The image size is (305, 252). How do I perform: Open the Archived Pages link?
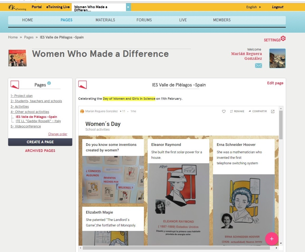coord(40,151)
